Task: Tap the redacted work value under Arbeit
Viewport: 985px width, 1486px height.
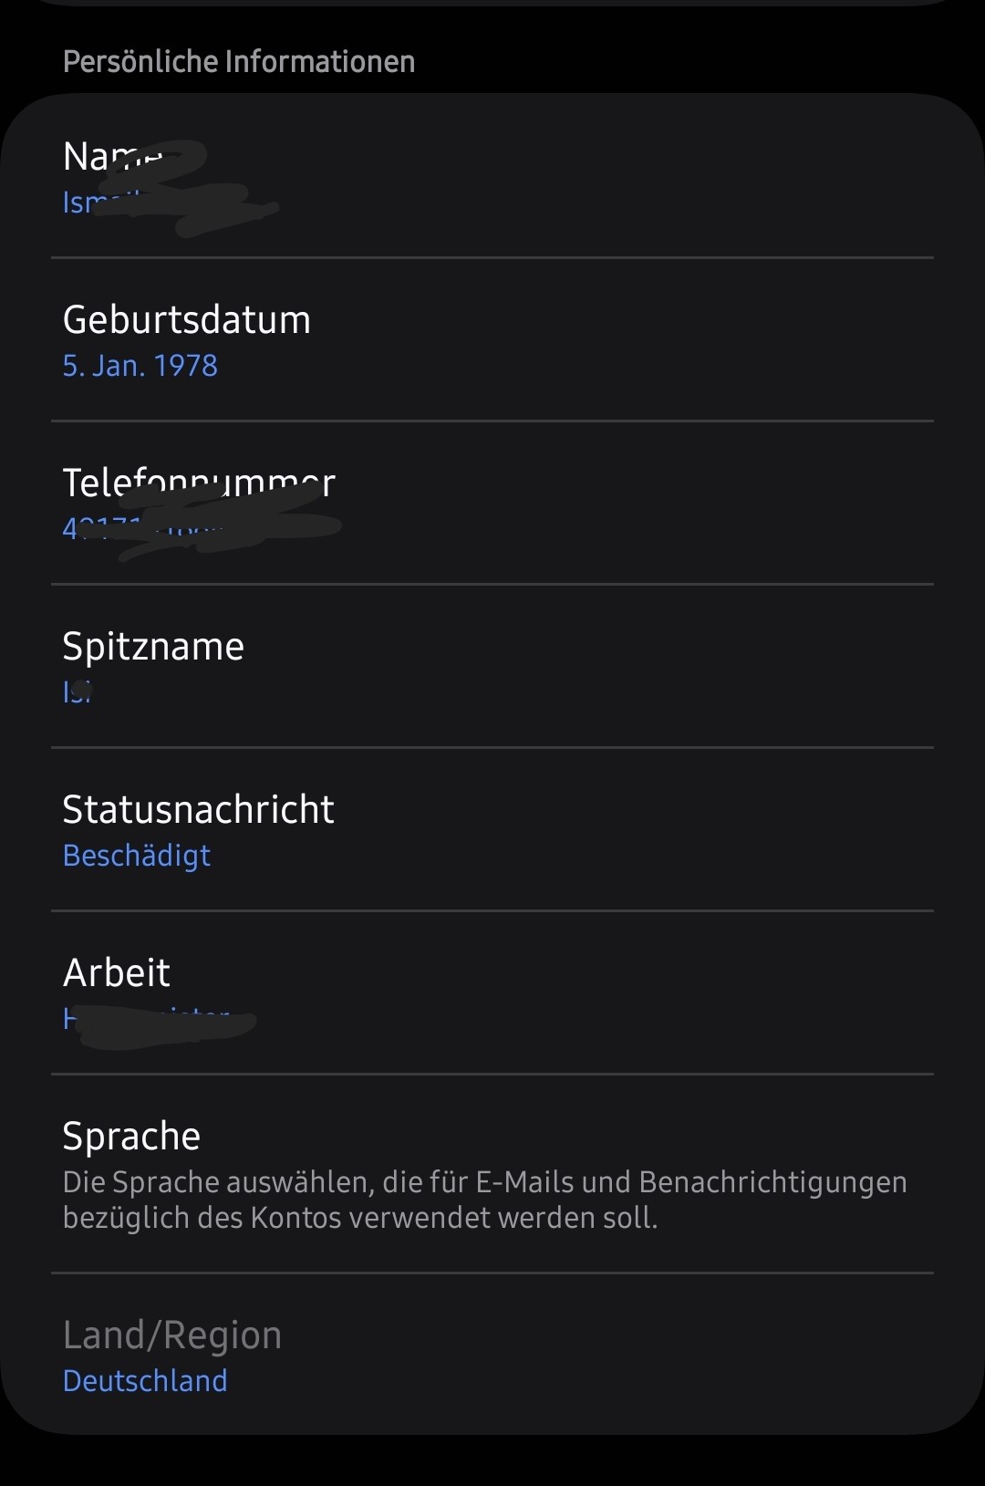Action: point(160,1019)
